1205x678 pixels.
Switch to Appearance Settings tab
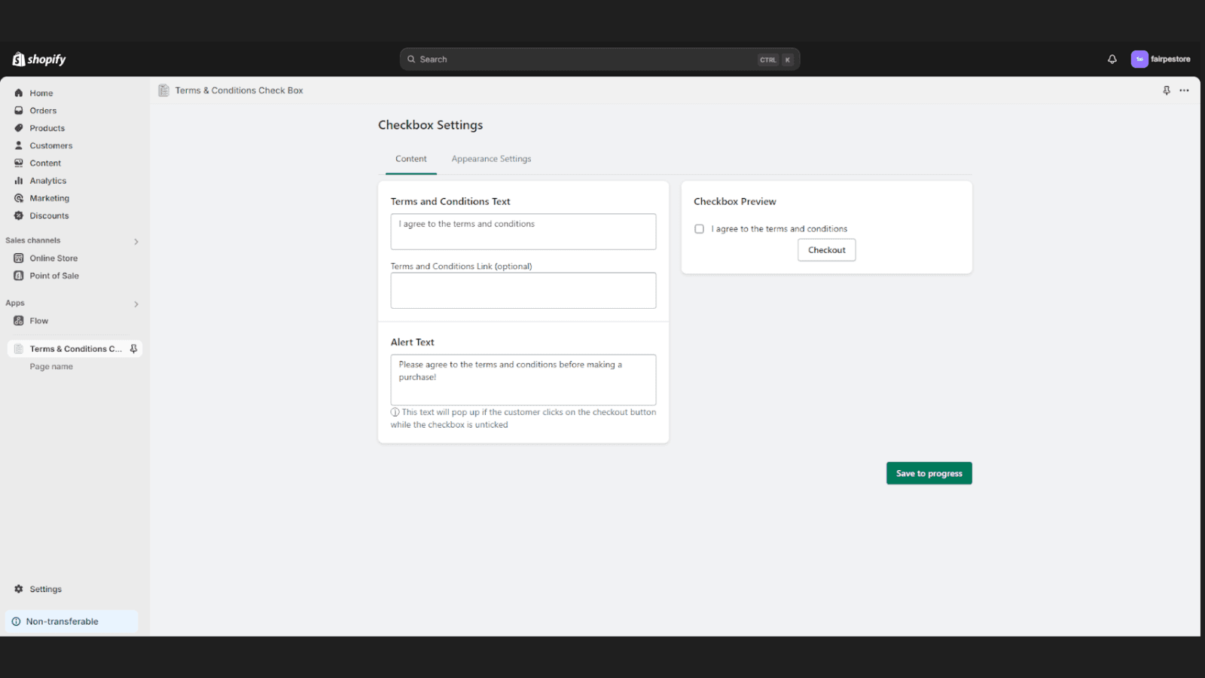pyautogui.click(x=491, y=159)
